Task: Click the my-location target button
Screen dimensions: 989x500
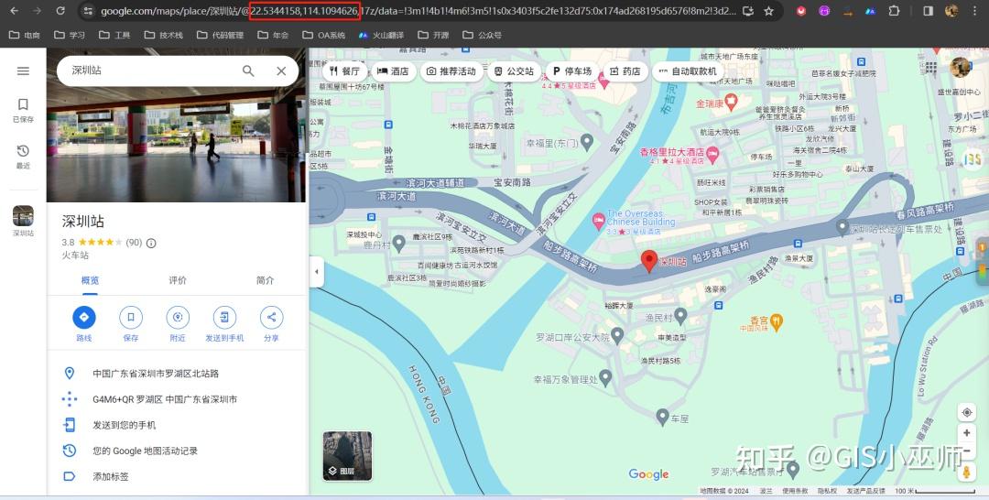Action: pos(966,412)
